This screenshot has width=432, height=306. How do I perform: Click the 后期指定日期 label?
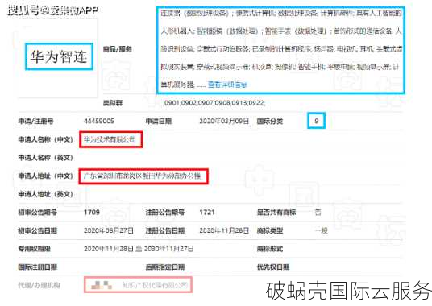pos(165,267)
